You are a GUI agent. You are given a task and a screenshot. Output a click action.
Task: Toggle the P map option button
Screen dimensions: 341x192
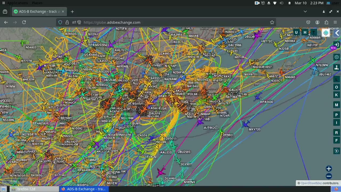click(336, 115)
